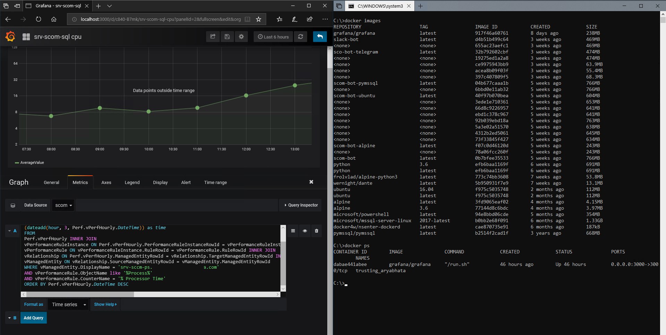The height and width of the screenshot is (335, 666).
Task: Toggle query A visibility eye icon
Action: 305,231
